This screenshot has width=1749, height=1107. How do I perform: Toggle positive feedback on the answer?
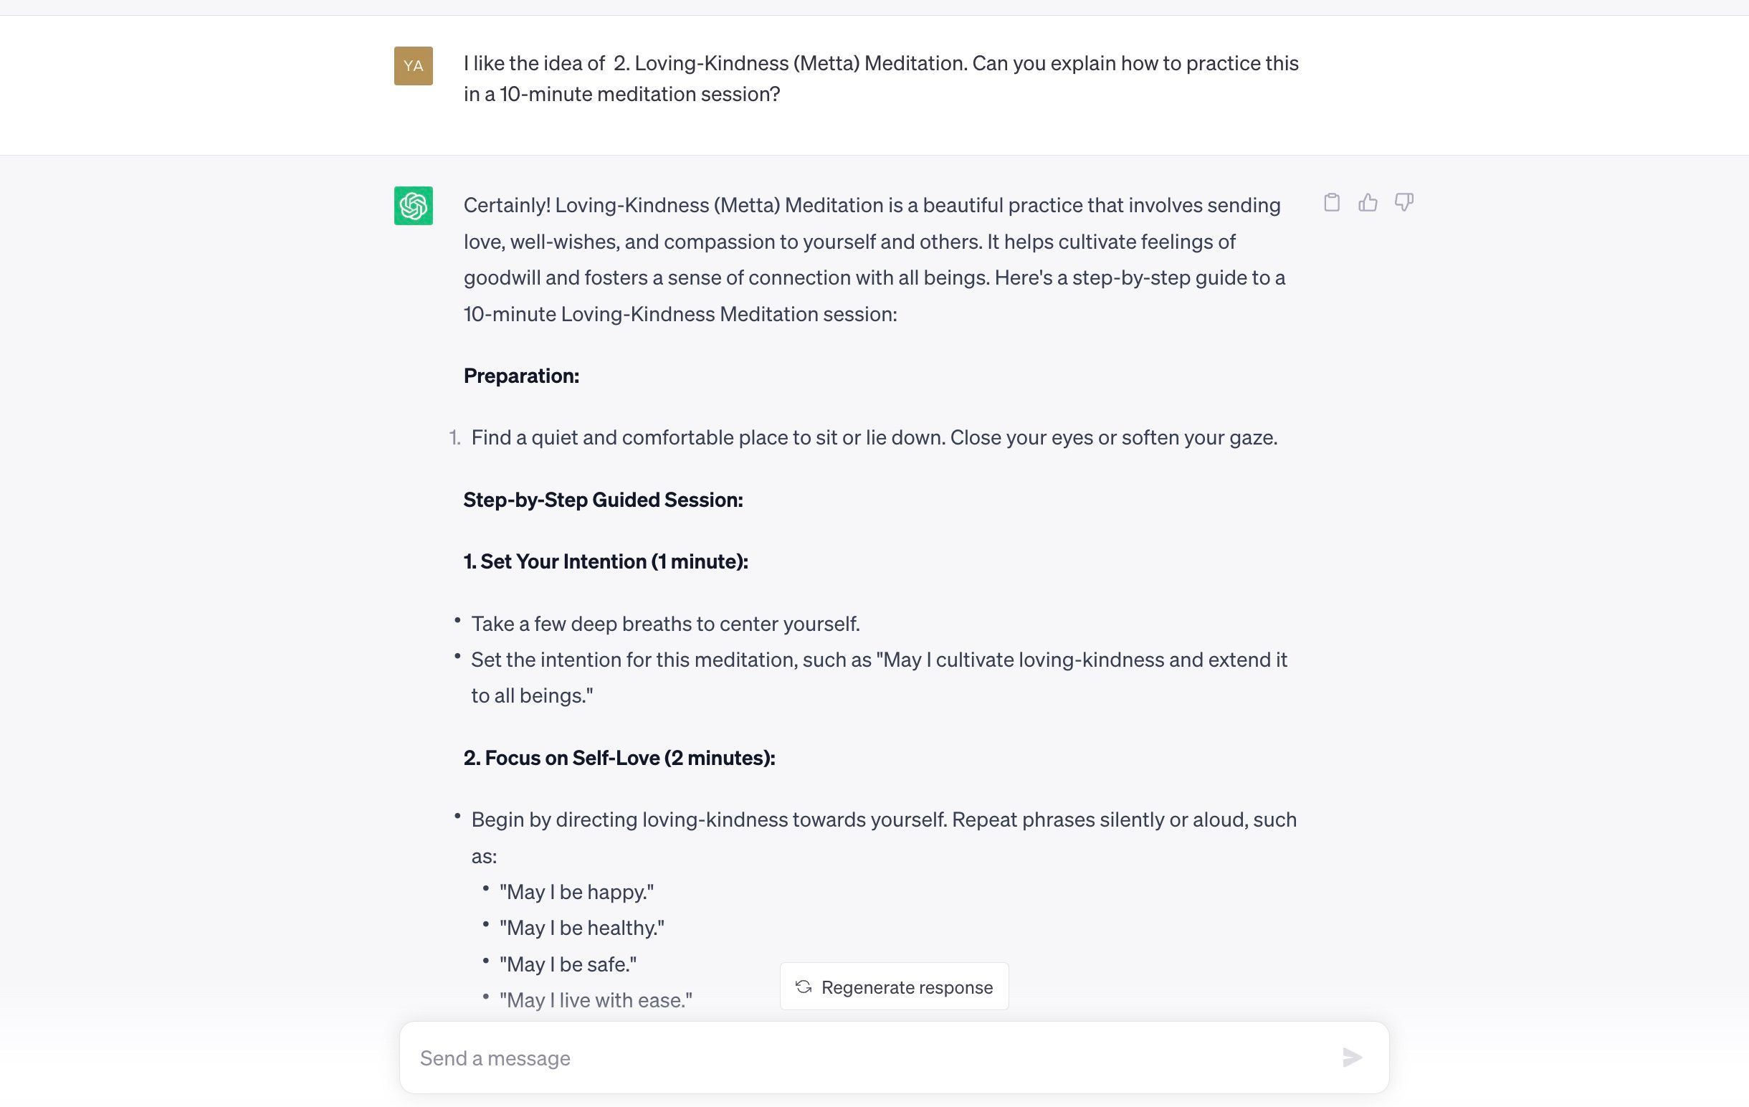click(x=1368, y=204)
